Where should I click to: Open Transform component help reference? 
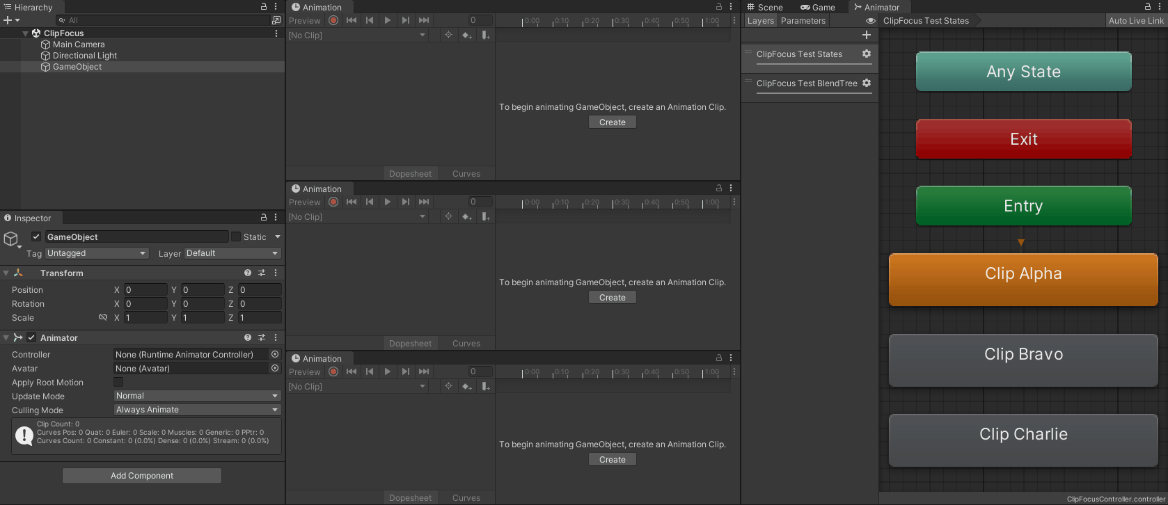[x=248, y=273]
